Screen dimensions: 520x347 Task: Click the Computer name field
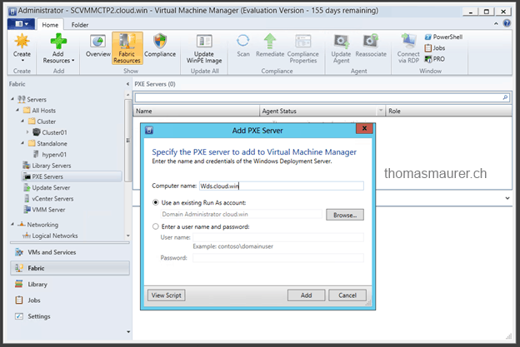(x=281, y=186)
